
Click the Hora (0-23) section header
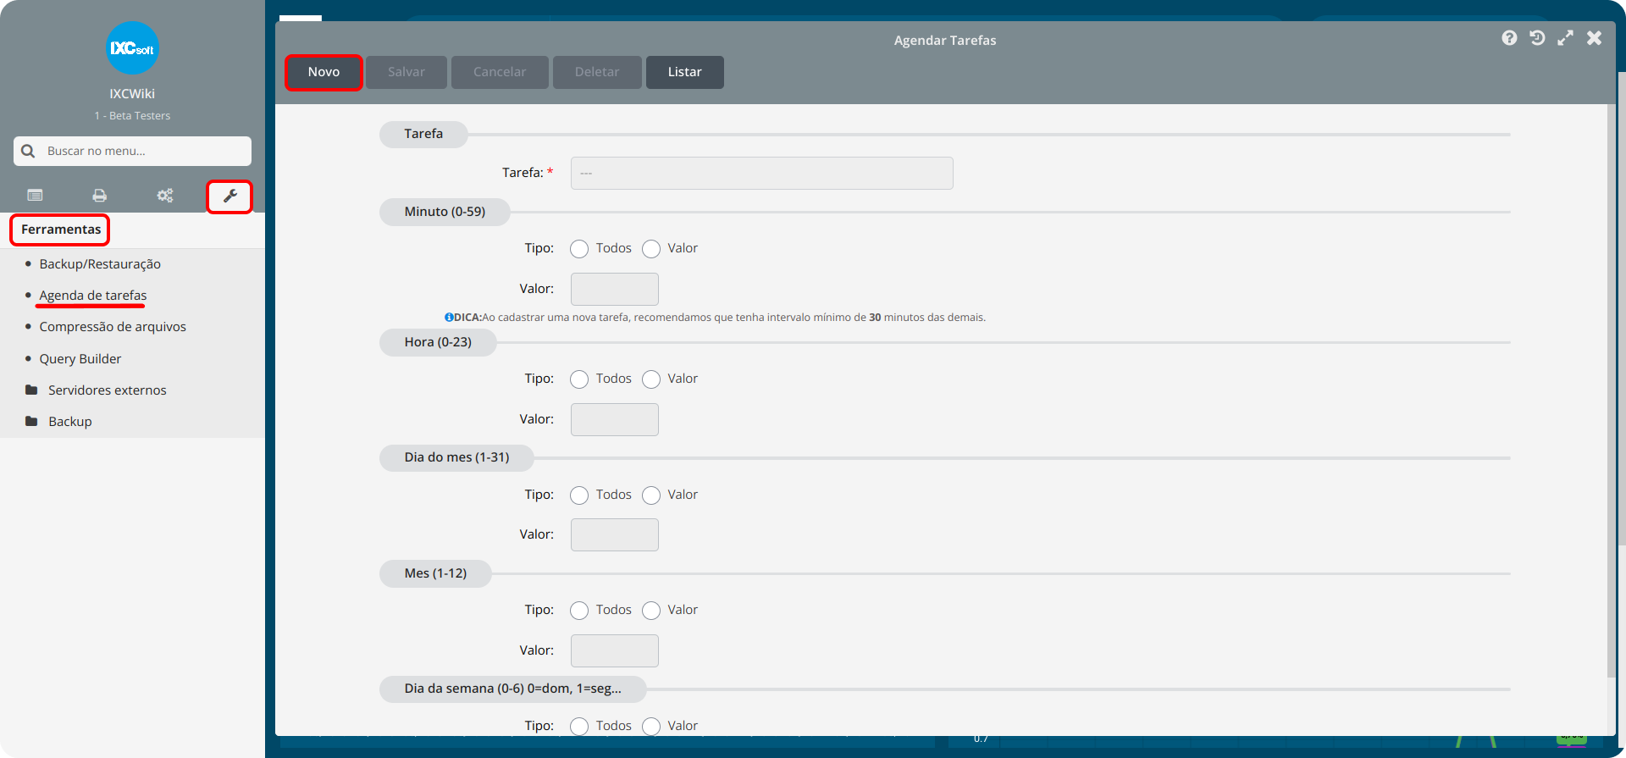438,342
